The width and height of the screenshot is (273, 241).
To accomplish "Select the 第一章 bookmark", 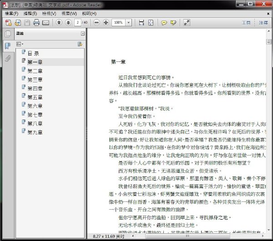I will pyautogui.click(x=35, y=62).
